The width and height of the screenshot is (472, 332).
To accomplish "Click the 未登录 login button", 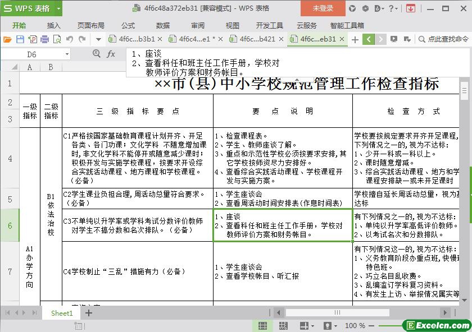I will pos(323,8).
